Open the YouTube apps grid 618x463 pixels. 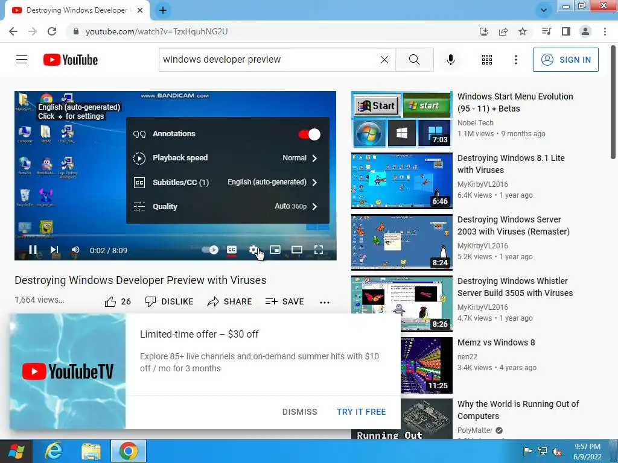coord(487,60)
